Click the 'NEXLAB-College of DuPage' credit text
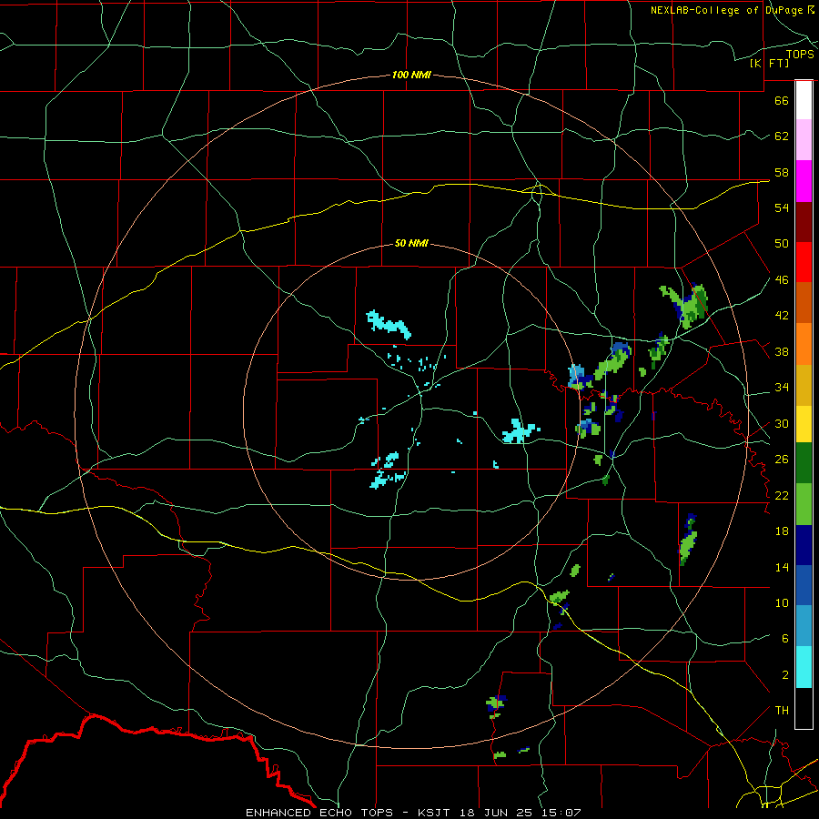Viewport: 819px width, 819px height. [728, 10]
